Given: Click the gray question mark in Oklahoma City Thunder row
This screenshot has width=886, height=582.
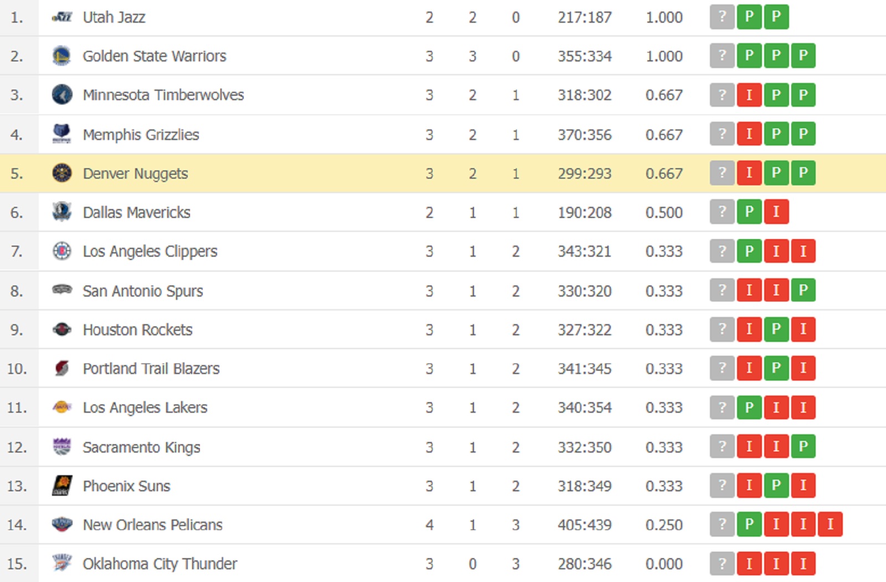Looking at the screenshot, I should point(722,564).
